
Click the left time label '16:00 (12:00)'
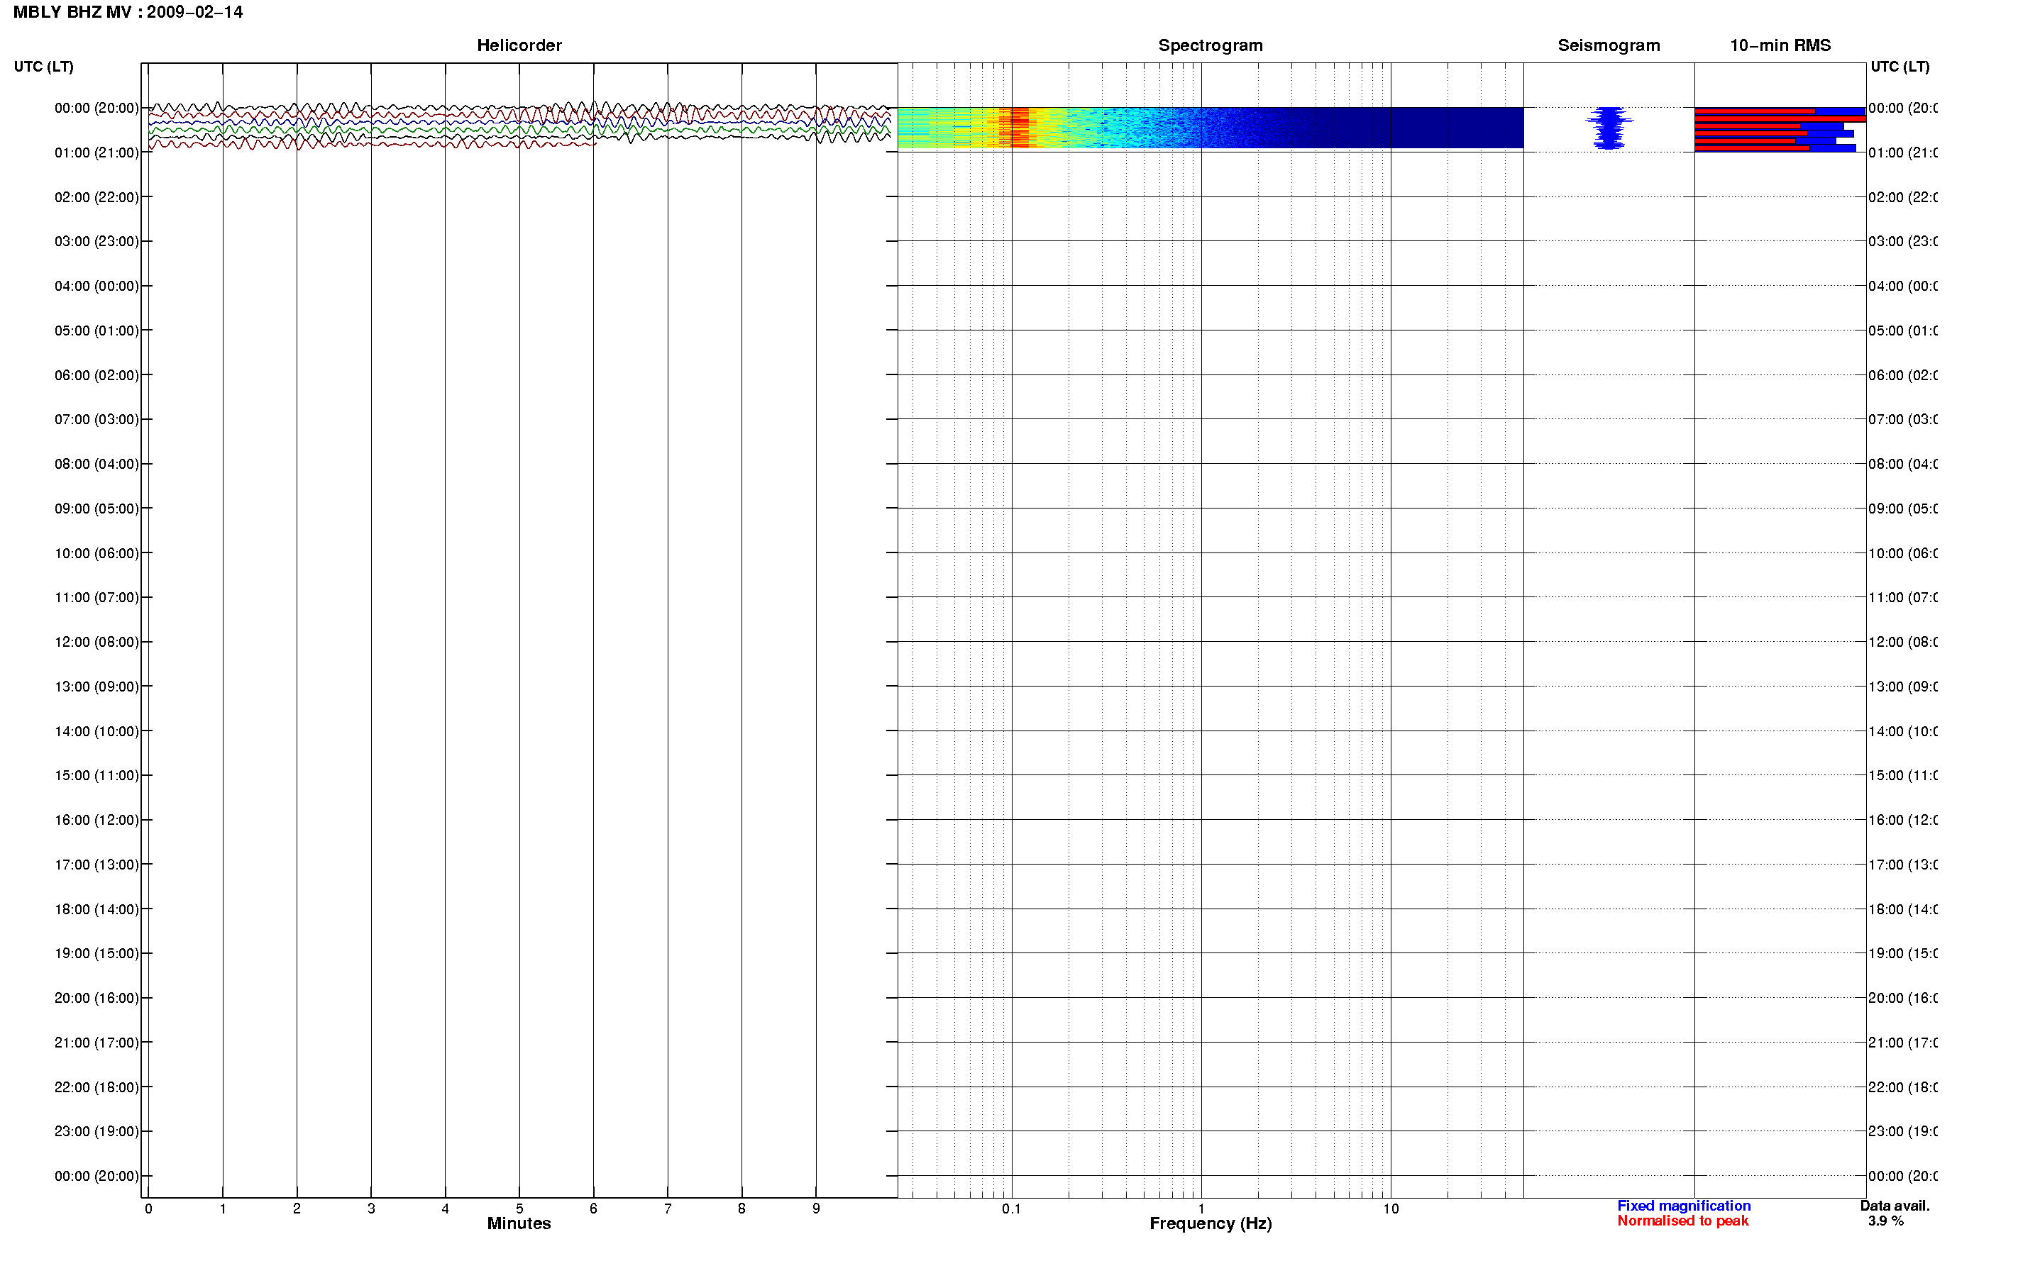[x=97, y=820]
